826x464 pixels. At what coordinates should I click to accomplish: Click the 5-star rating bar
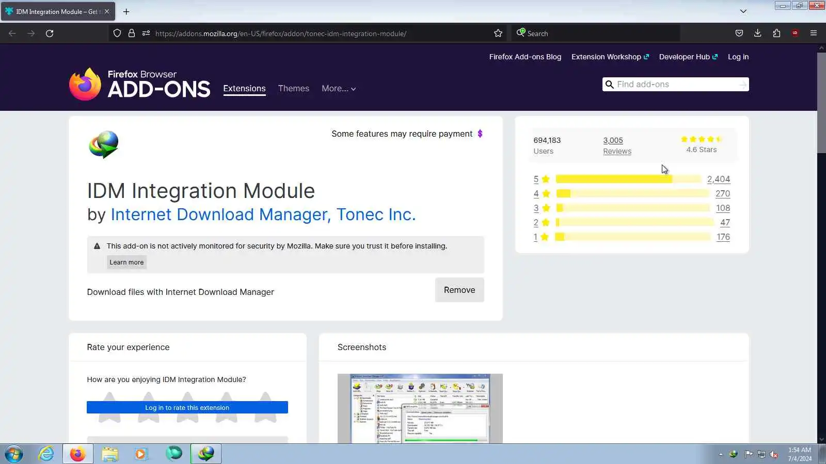(x=628, y=179)
